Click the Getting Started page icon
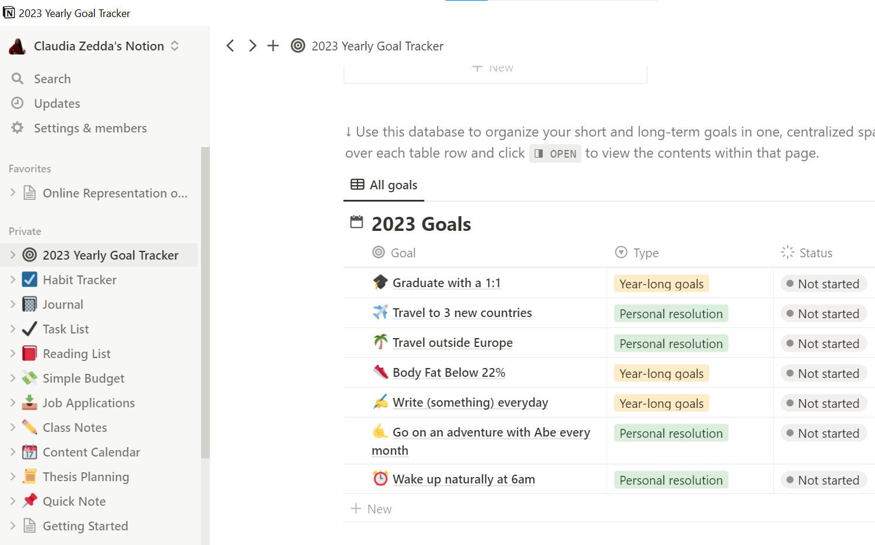875x545 pixels. (x=29, y=526)
